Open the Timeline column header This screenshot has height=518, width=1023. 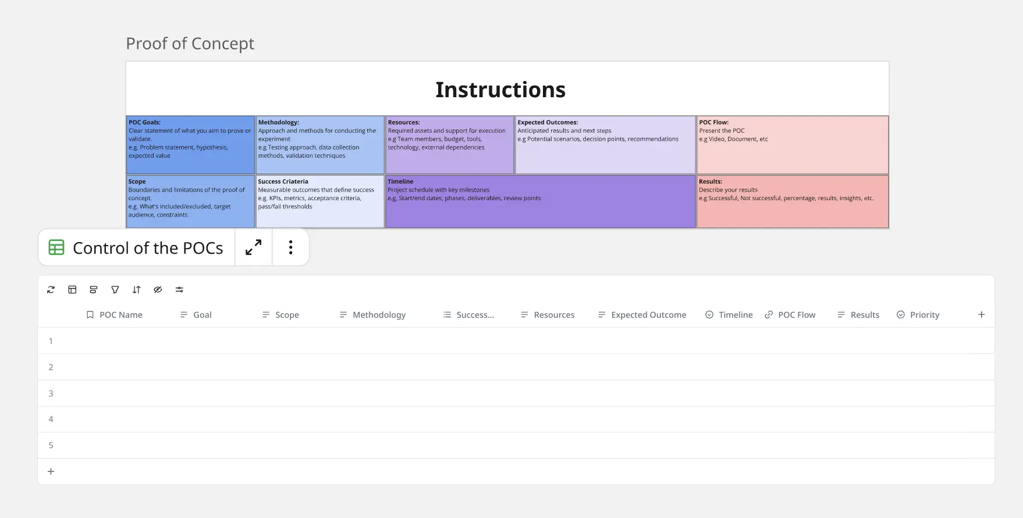pos(735,315)
